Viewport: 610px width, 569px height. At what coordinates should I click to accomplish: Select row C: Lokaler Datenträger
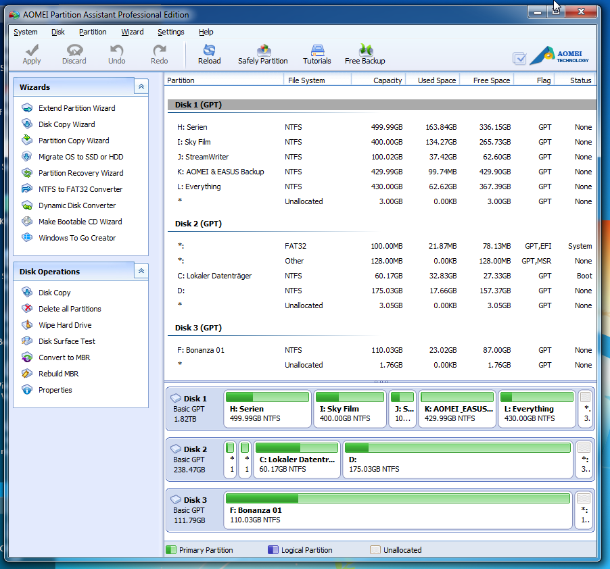pos(381,276)
